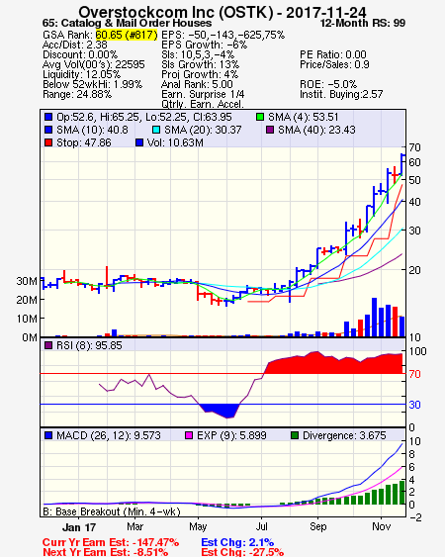445x557 pixels.
Task: Click the blue MACD legend swatch
Action: (x=48, y=435)
